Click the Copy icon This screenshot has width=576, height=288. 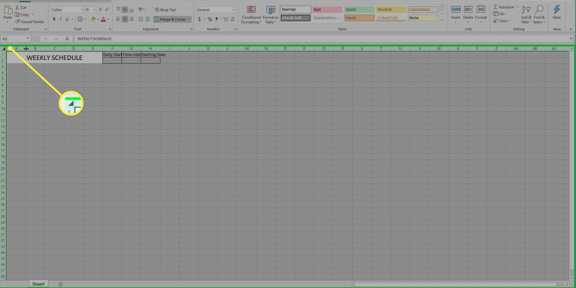17,15
